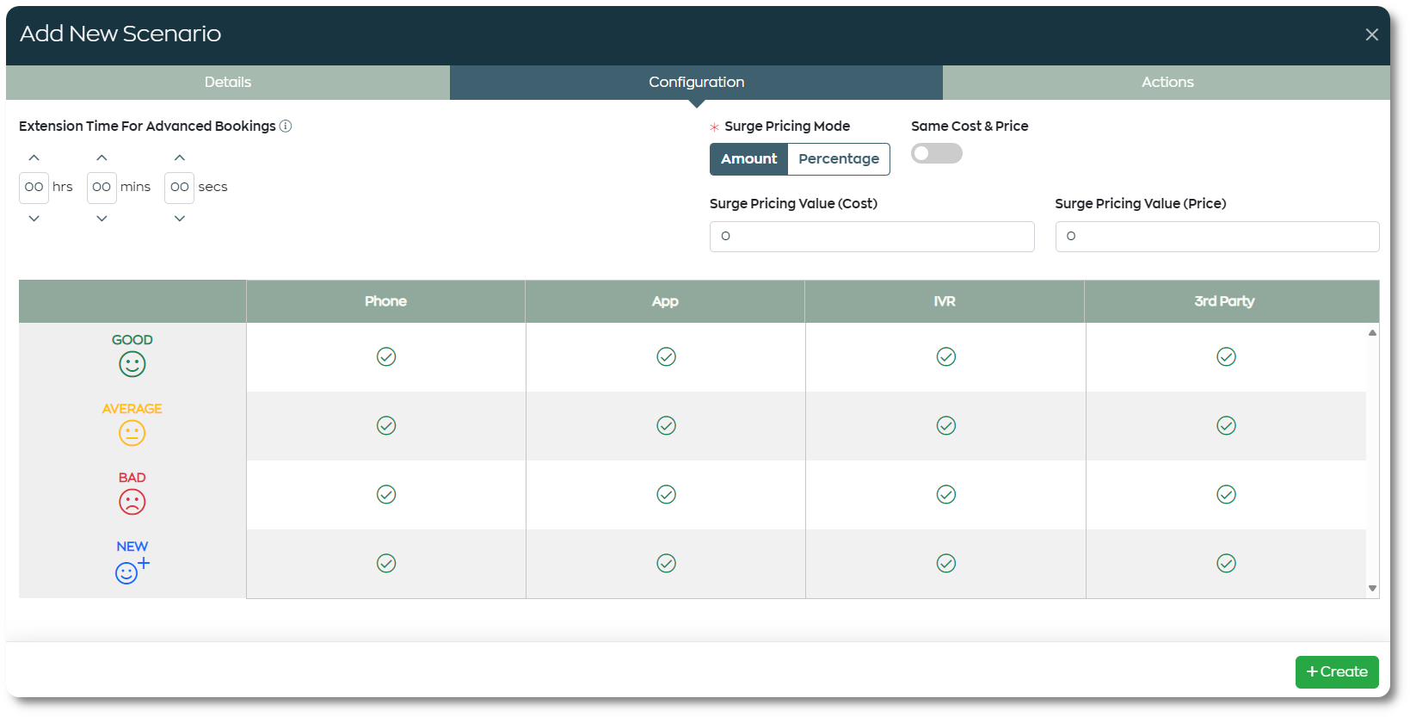
Task: Open the Actions tab
Action: tap(1167, 83)
